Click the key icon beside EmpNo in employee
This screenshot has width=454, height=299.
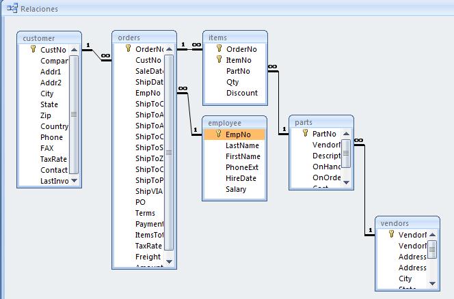click(219, 134)
